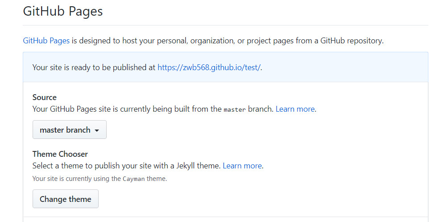Open the https://zwb568.github.io/test/ site link
Image resolution: width=436 pixels, height=222 pixels.
click(x=209, y=67)
